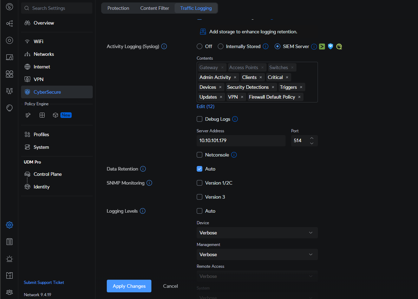The height and width of the screenshot is (299, 418).
Task: Click the Policy Engine grid table icon
Action: click(42, 115)
